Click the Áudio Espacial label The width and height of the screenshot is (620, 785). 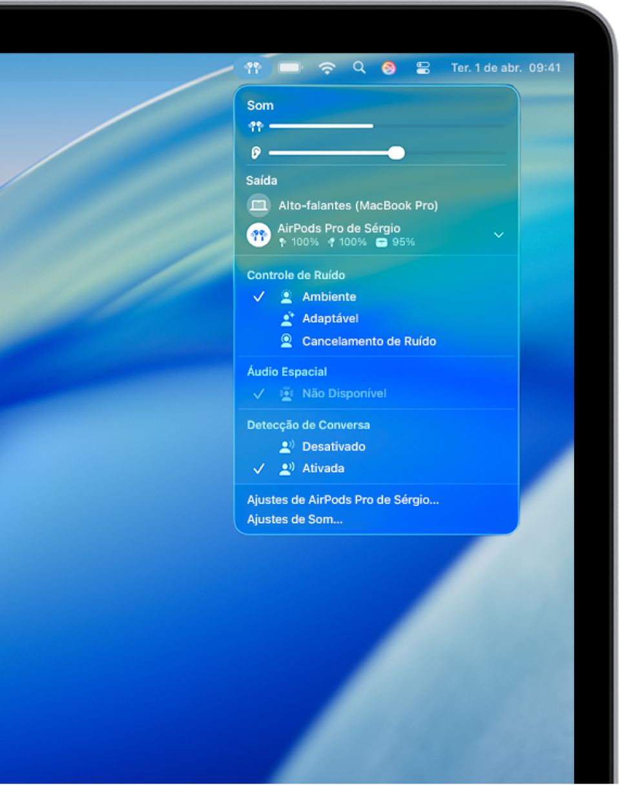pos(287,372)
